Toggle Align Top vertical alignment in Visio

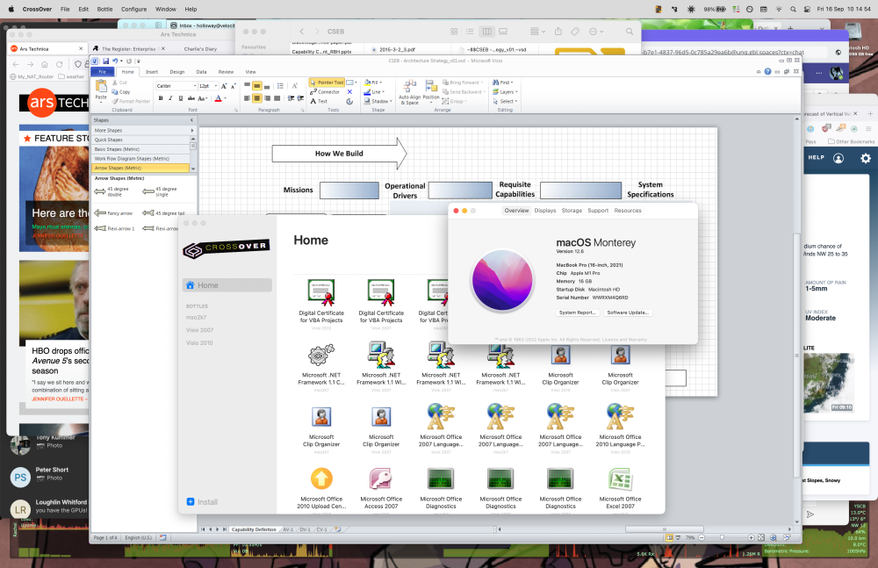pyautogui.click(x=247, y=86)
